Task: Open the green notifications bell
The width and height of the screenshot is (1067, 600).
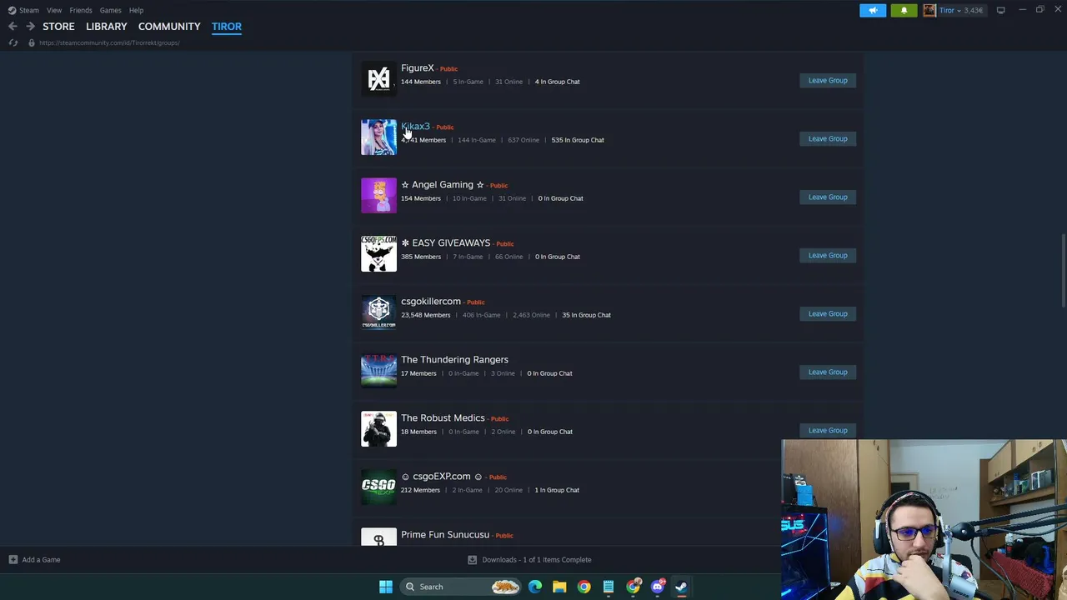Action: click(904, 10)
